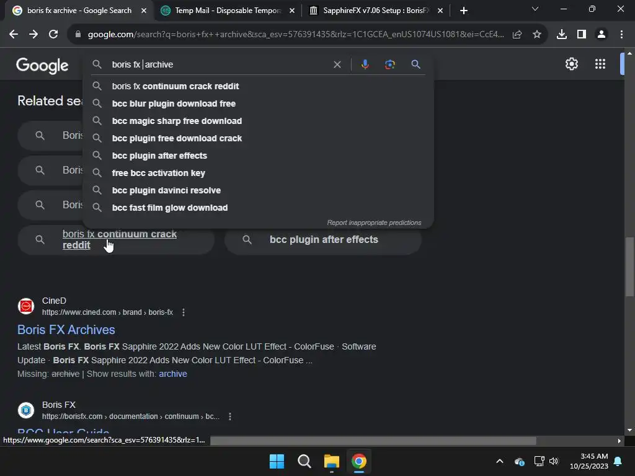Screen dimensions: 635x476
Task: Open the Chrome downloads panel
Action: tap(562, 35)
